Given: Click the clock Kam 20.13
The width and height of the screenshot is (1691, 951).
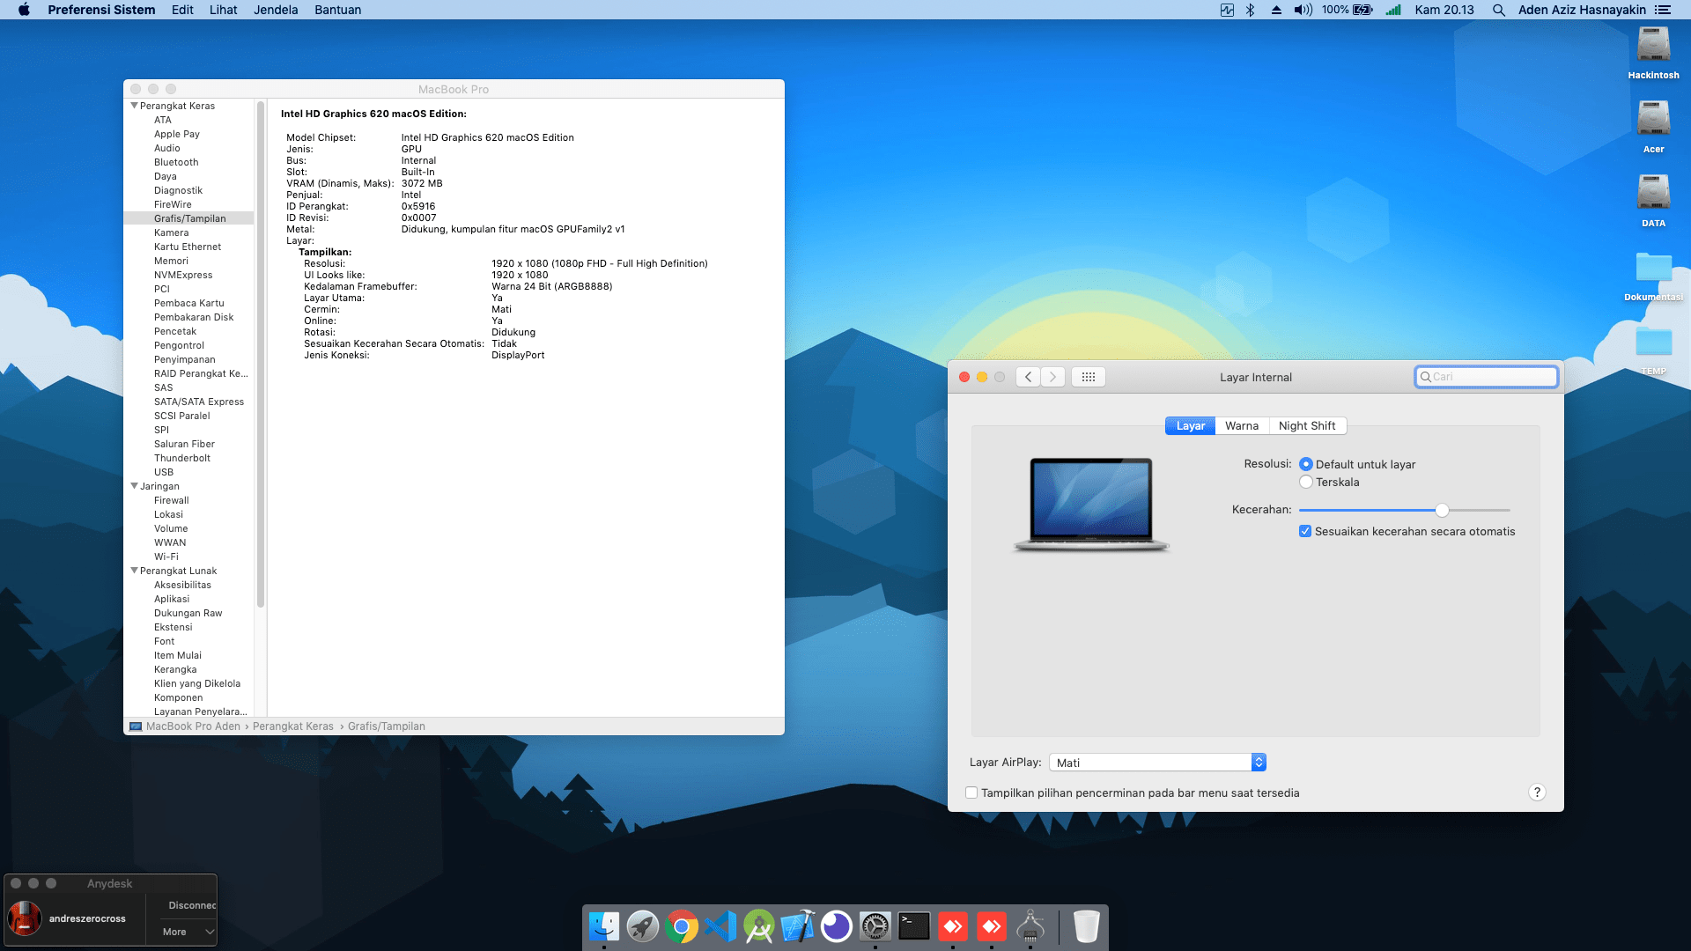Looking at the screenshot, I should click(1444, 10).
